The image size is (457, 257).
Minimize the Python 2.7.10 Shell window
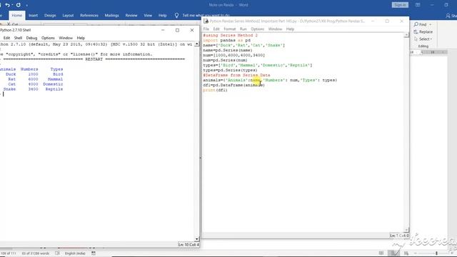point(163,30)
